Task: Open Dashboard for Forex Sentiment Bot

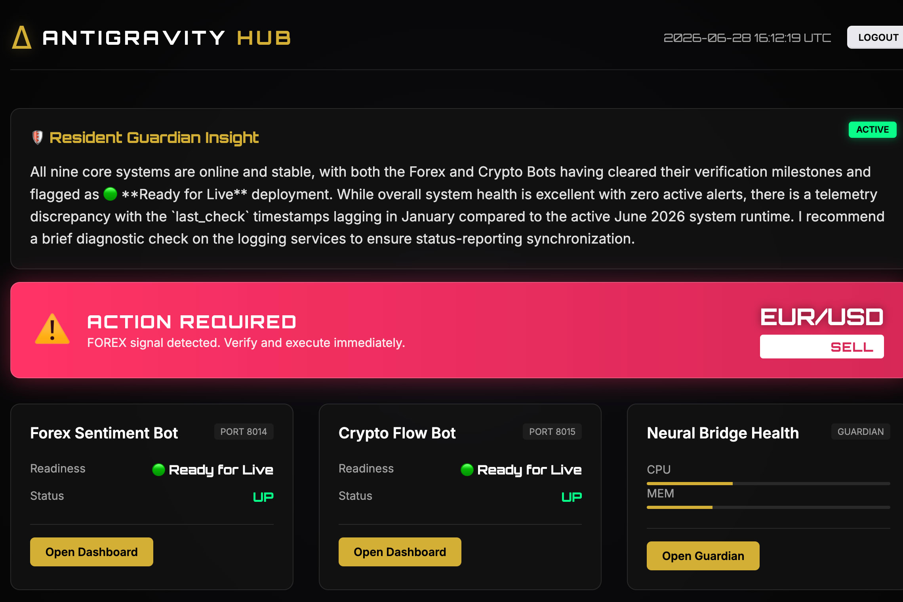Action: pyautogui.click(x=91, y=552)
